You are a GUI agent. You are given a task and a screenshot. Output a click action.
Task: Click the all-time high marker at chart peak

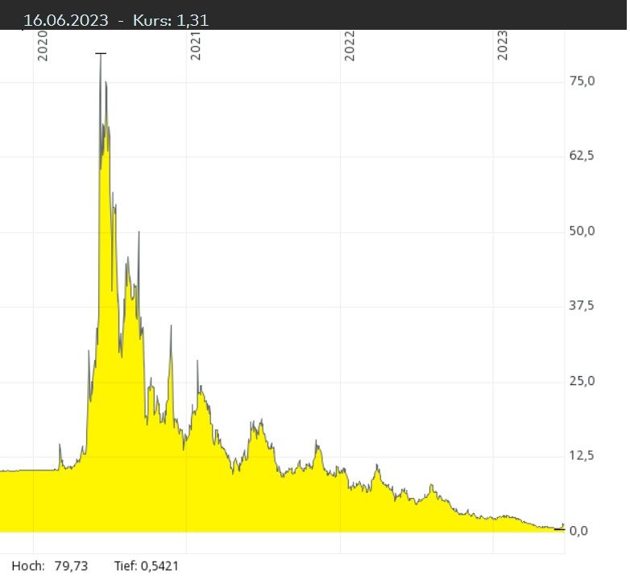pyautogui.click(x=100, y=54)
